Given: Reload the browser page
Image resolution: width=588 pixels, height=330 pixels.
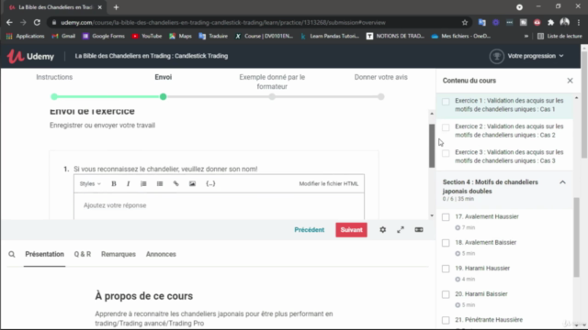Looking at the screenshot, I should pyautogui.click(x=37, y=22).
